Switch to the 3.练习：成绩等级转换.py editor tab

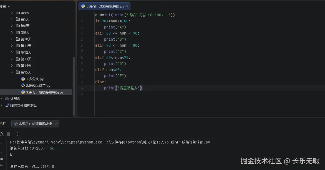[104, 6]
